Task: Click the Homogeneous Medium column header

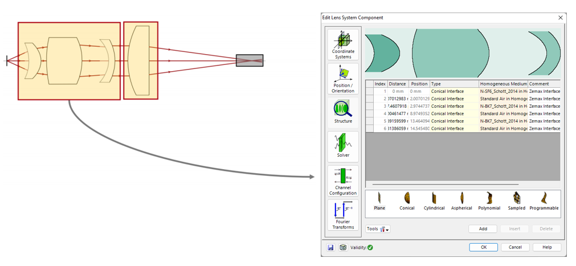Action: [503, 84]
